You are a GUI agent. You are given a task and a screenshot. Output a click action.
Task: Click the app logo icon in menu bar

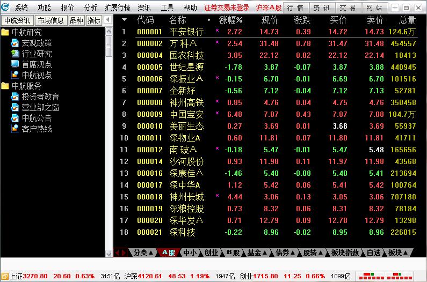5,8
